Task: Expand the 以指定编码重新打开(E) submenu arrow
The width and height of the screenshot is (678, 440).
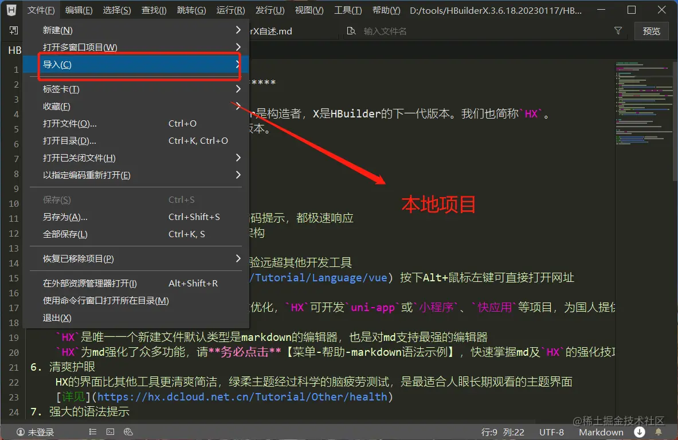Action: click(238, 175)
